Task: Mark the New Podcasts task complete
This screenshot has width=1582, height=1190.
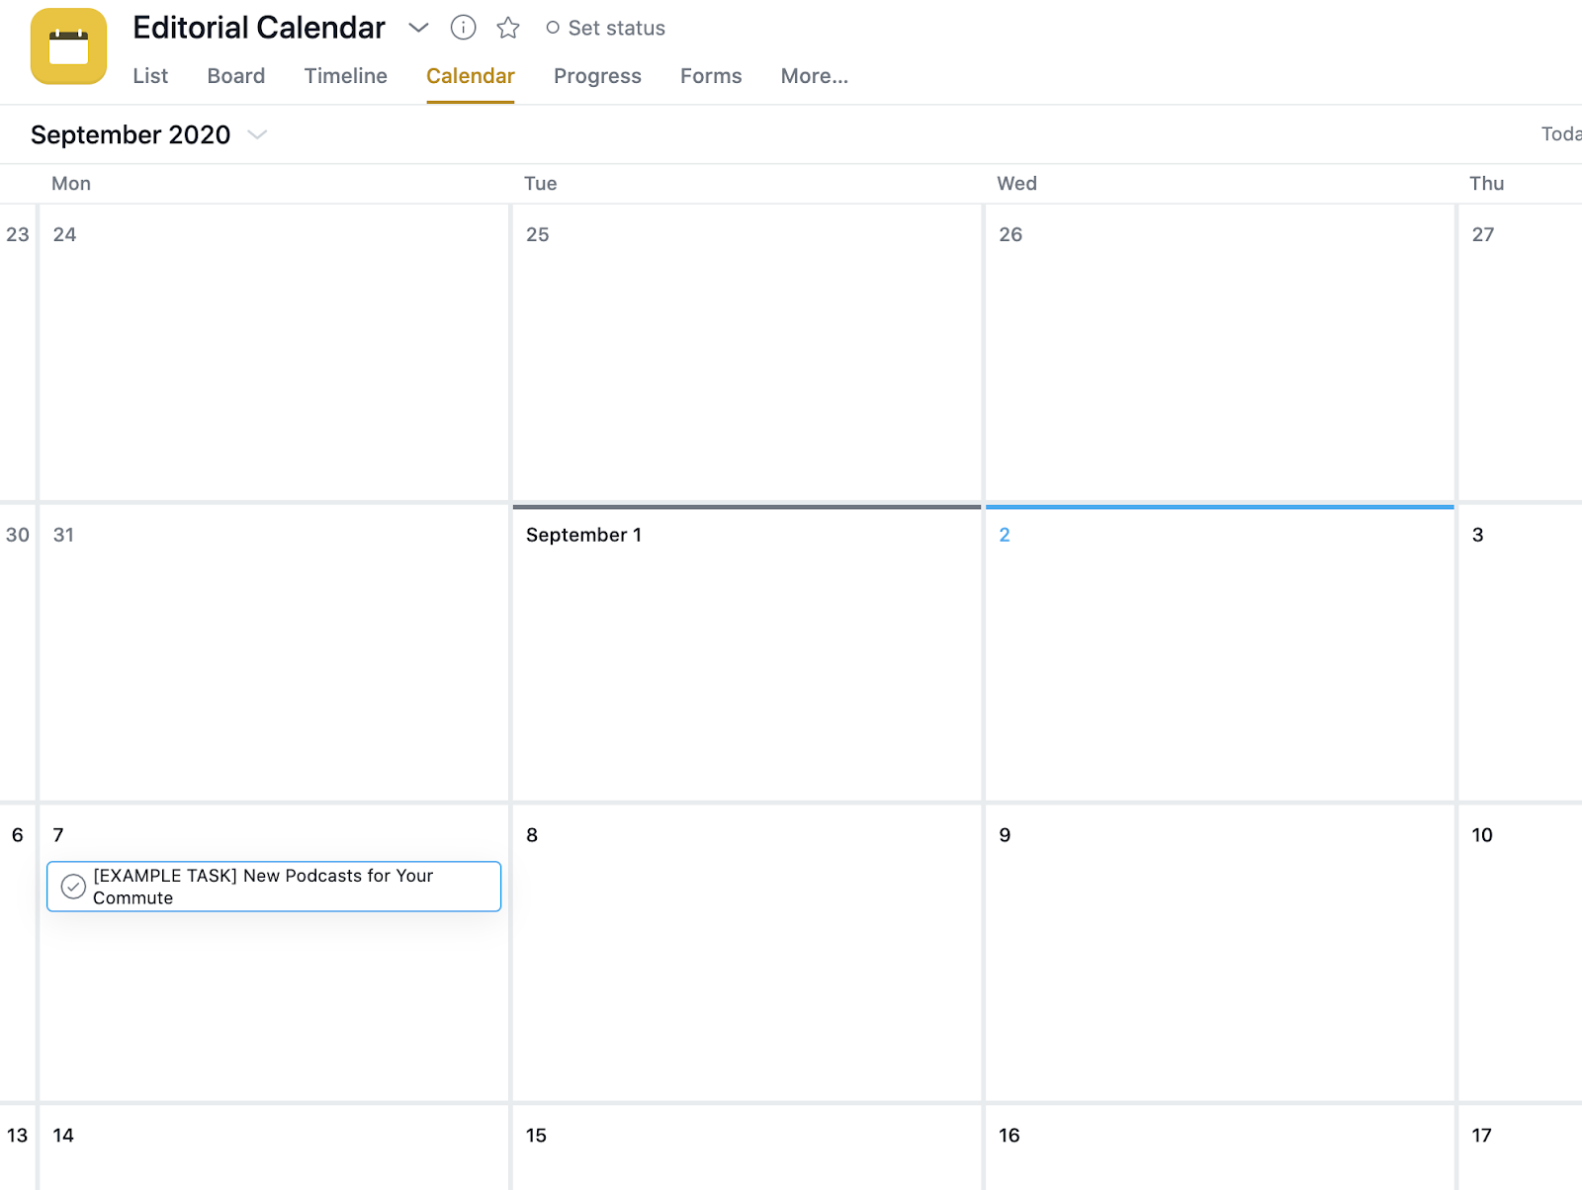Action: click(73, 887)
